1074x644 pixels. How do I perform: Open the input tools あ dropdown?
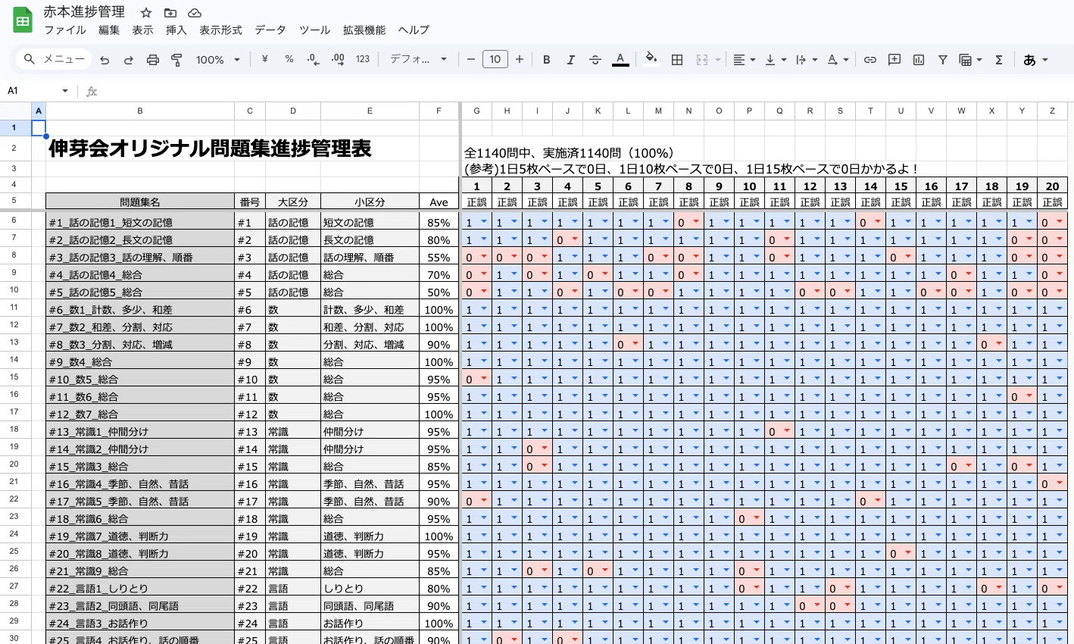pyautogui.click(x=1035, y=59)
